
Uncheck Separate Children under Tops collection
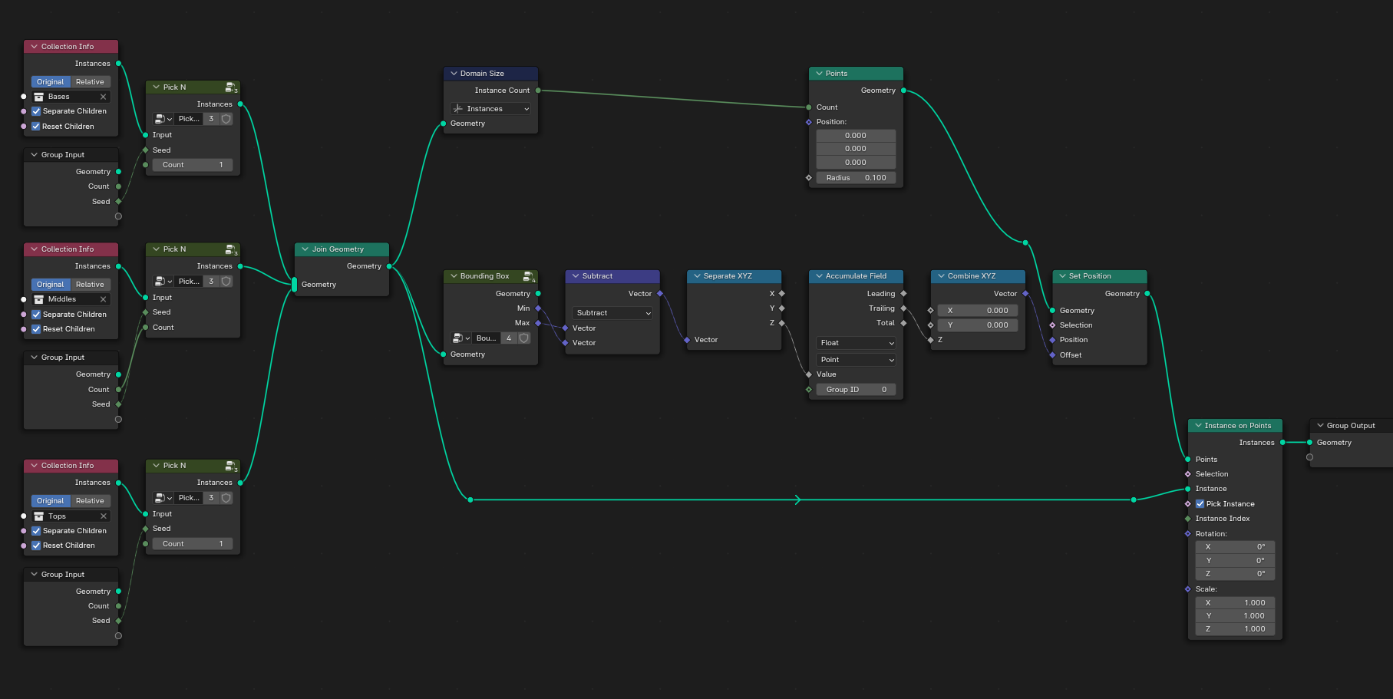click(36, 531)
